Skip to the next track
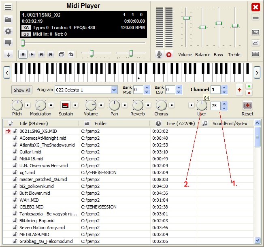 (x=51, y=54)
